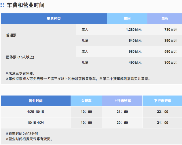182x145 pixels.
Task: Click the 10/16-4/24 date range row
Action: [x=35, y=123]
